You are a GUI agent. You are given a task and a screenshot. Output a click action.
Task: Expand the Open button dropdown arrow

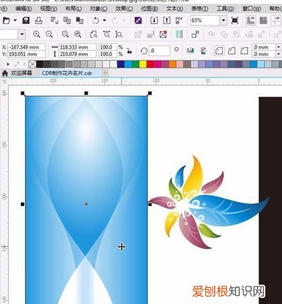tap(15, 20)
